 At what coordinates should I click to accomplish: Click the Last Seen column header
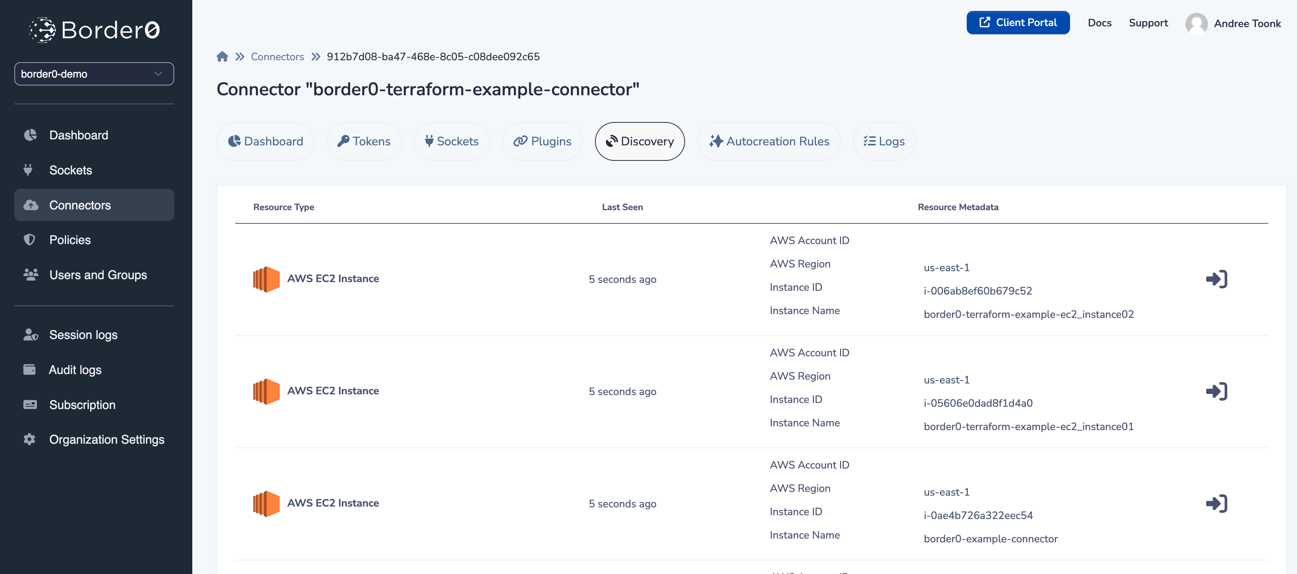tap(622, 207)
